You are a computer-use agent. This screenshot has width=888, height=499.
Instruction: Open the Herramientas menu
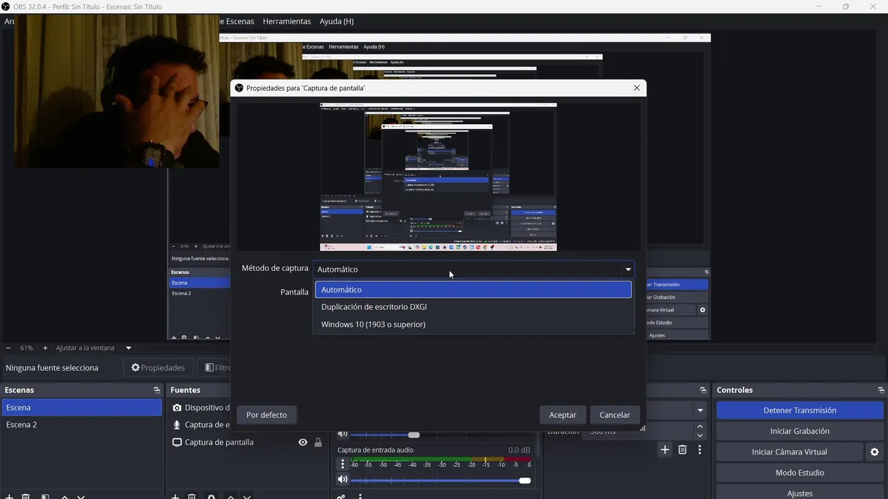[x=287, y=21]
